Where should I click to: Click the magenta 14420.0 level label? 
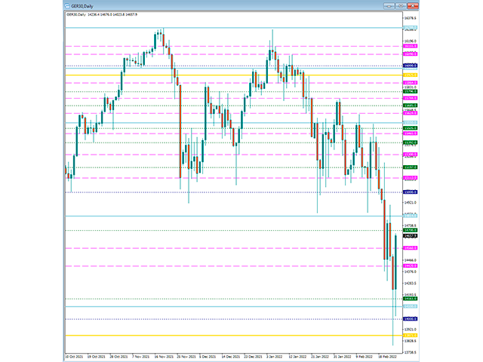coord(411,265)
